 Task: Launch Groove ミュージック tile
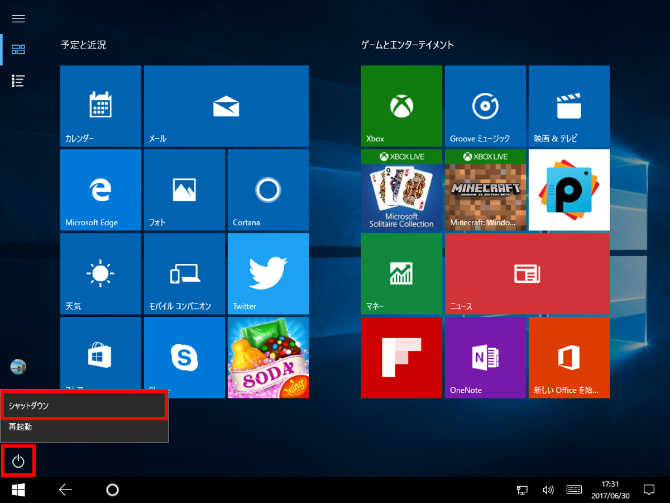coord(485,106)
